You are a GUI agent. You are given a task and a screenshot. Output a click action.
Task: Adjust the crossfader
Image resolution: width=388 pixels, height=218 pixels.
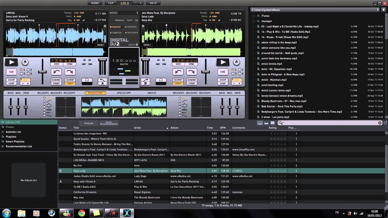click(x=124, y=81)
